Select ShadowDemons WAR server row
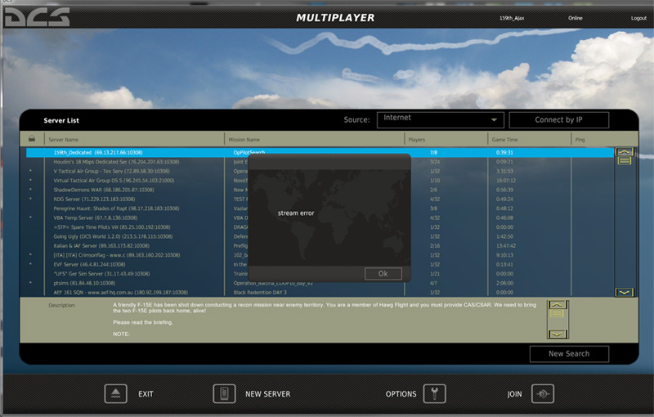Image resolution: width=654 pixels, height=417 pixels. (320, 190)
